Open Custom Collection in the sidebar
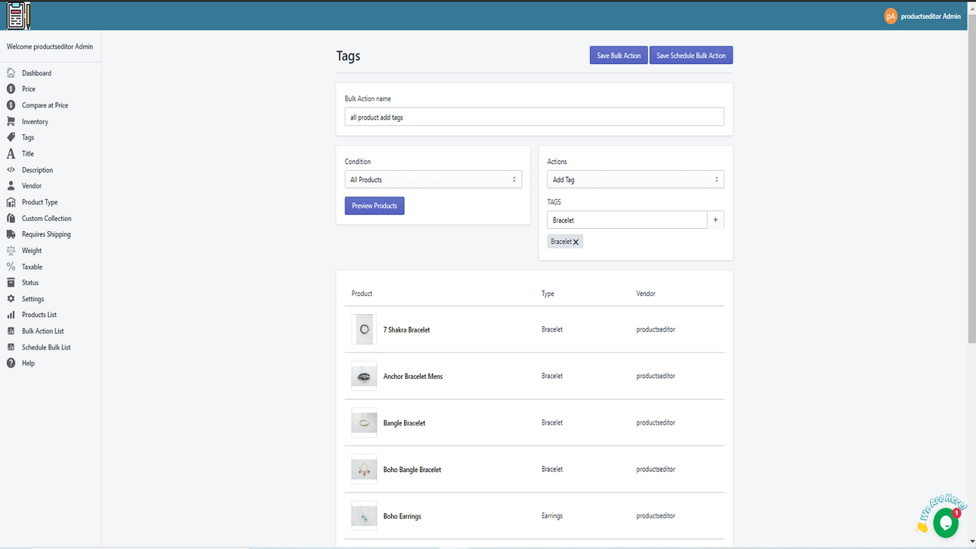Screen dimensions: 976x549 tap(47, 218)
